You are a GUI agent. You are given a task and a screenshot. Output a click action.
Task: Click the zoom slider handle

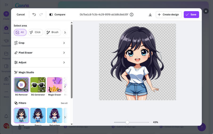(x=127, y=122)
